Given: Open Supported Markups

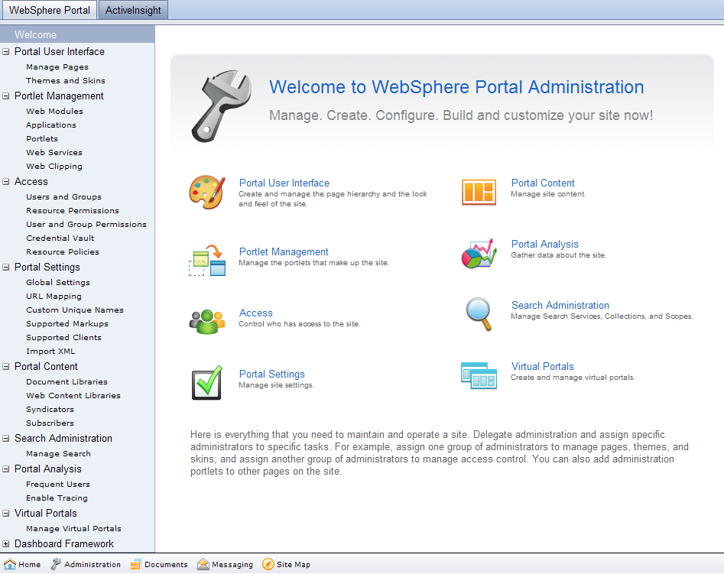Looking at the screenshot, I should pos(67,324).
